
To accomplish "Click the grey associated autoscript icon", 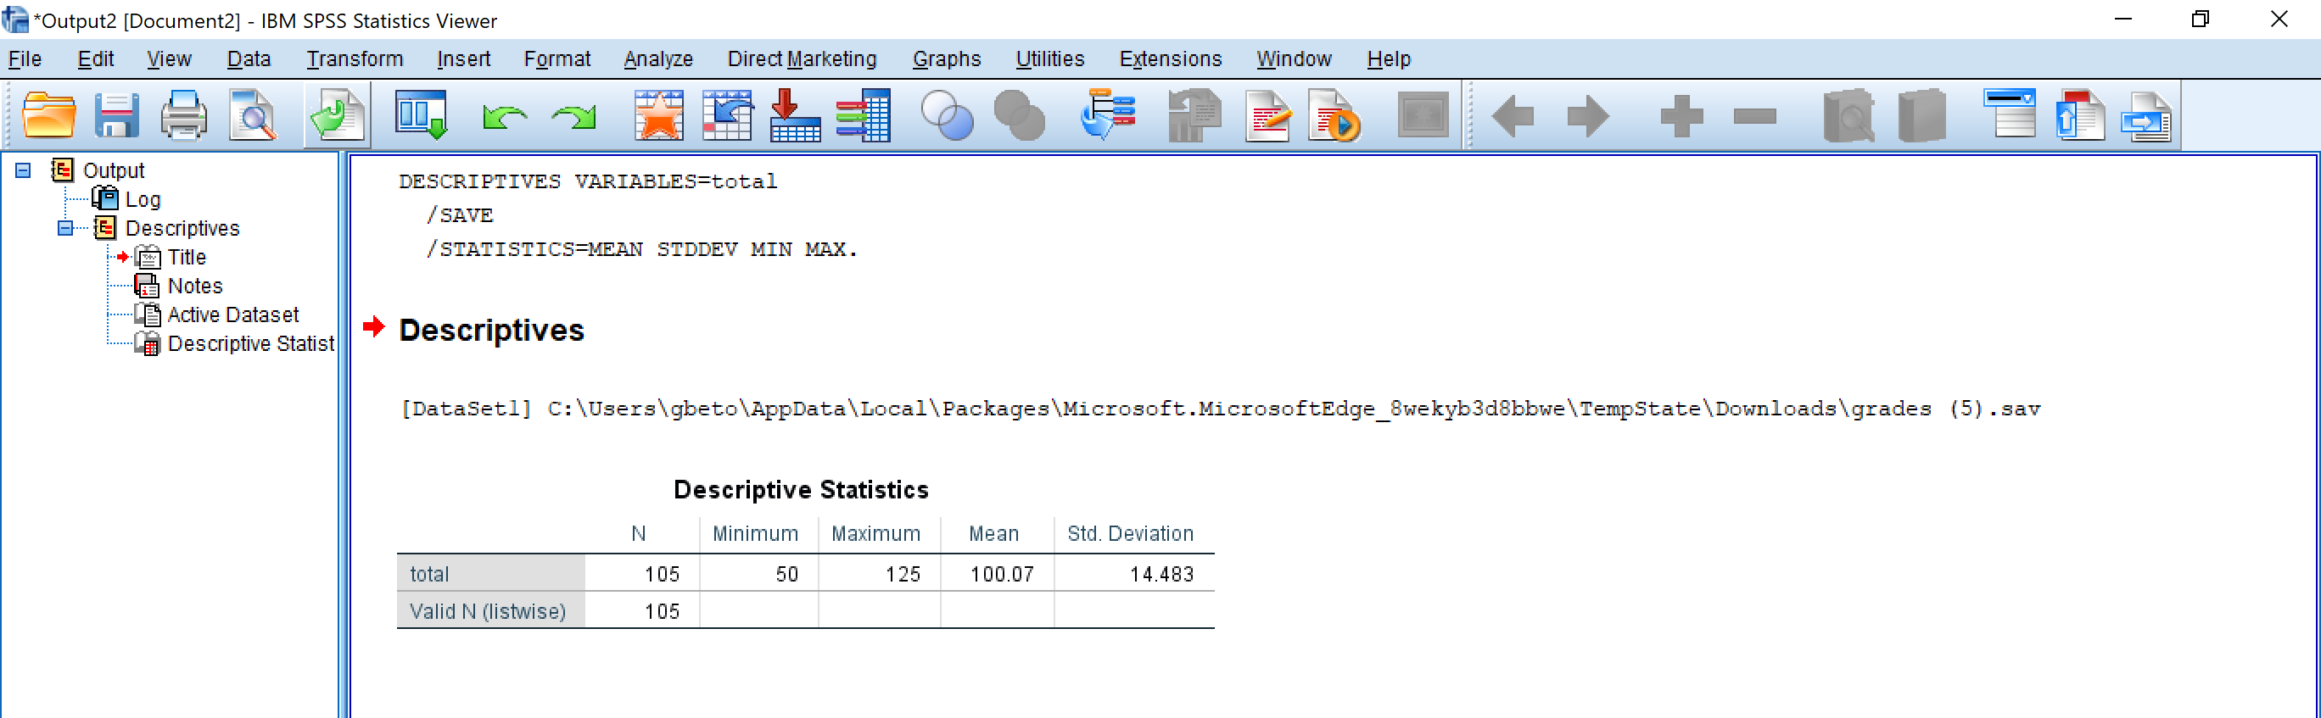I will (x=1194, y=115).
